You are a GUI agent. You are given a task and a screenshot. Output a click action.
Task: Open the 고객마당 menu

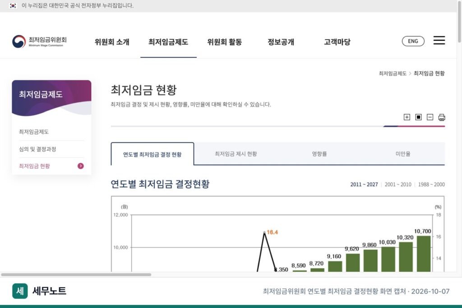337,42
